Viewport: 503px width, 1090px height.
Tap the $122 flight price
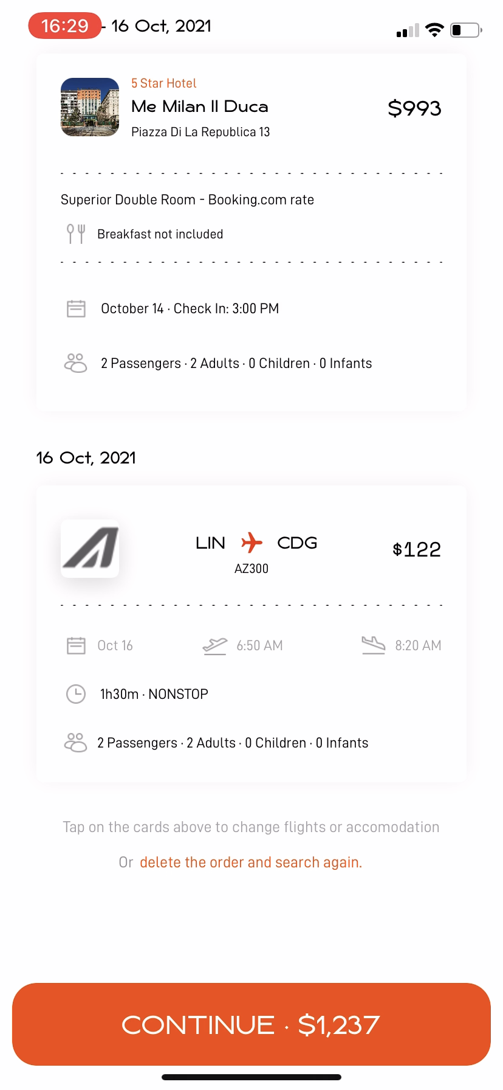click(x=417, y=549)
